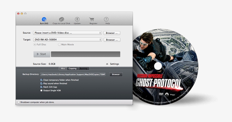Click the Backup Directory path field
This screenshot has height=122, width=232.
click(x=73, y=74)
